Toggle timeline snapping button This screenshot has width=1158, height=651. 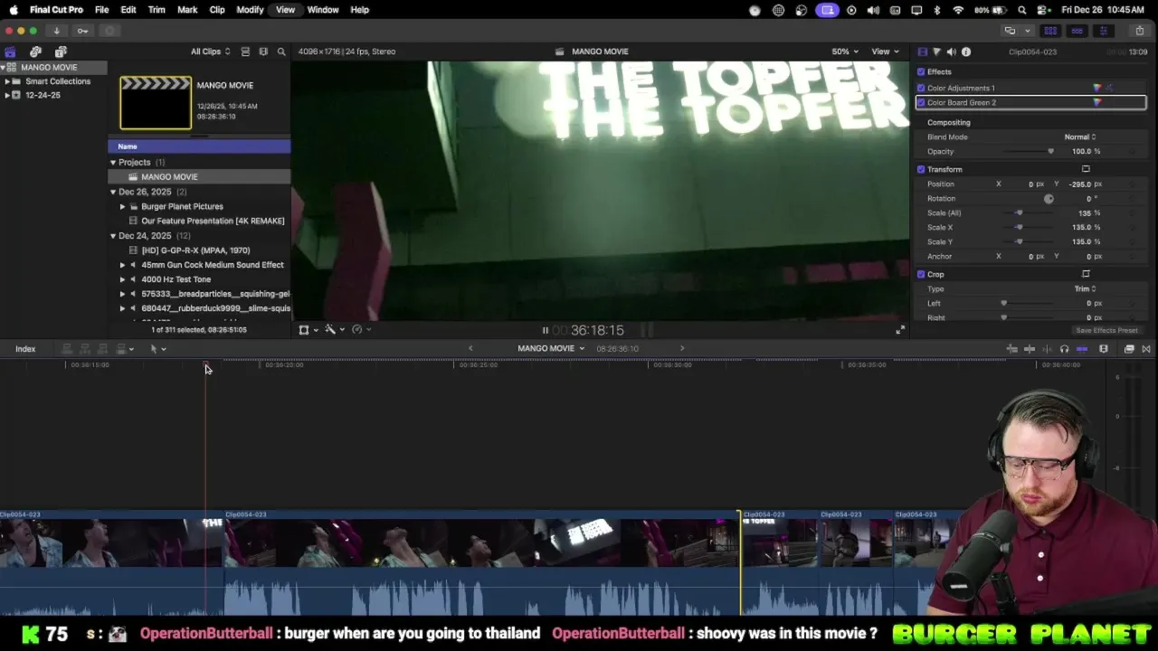1082,349
